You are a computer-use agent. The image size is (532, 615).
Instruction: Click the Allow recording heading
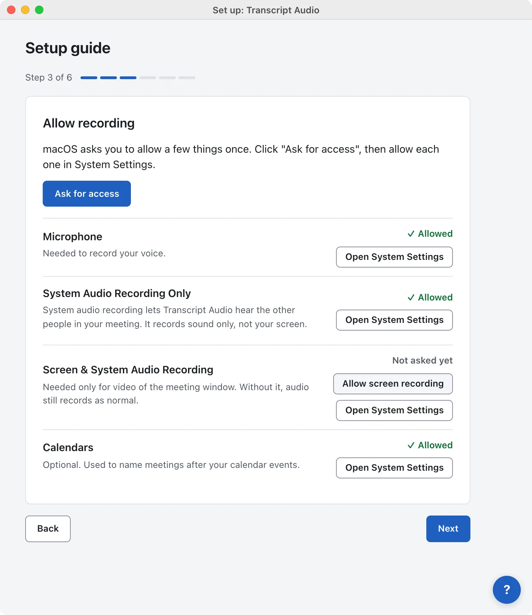click(x=89, y=123)
